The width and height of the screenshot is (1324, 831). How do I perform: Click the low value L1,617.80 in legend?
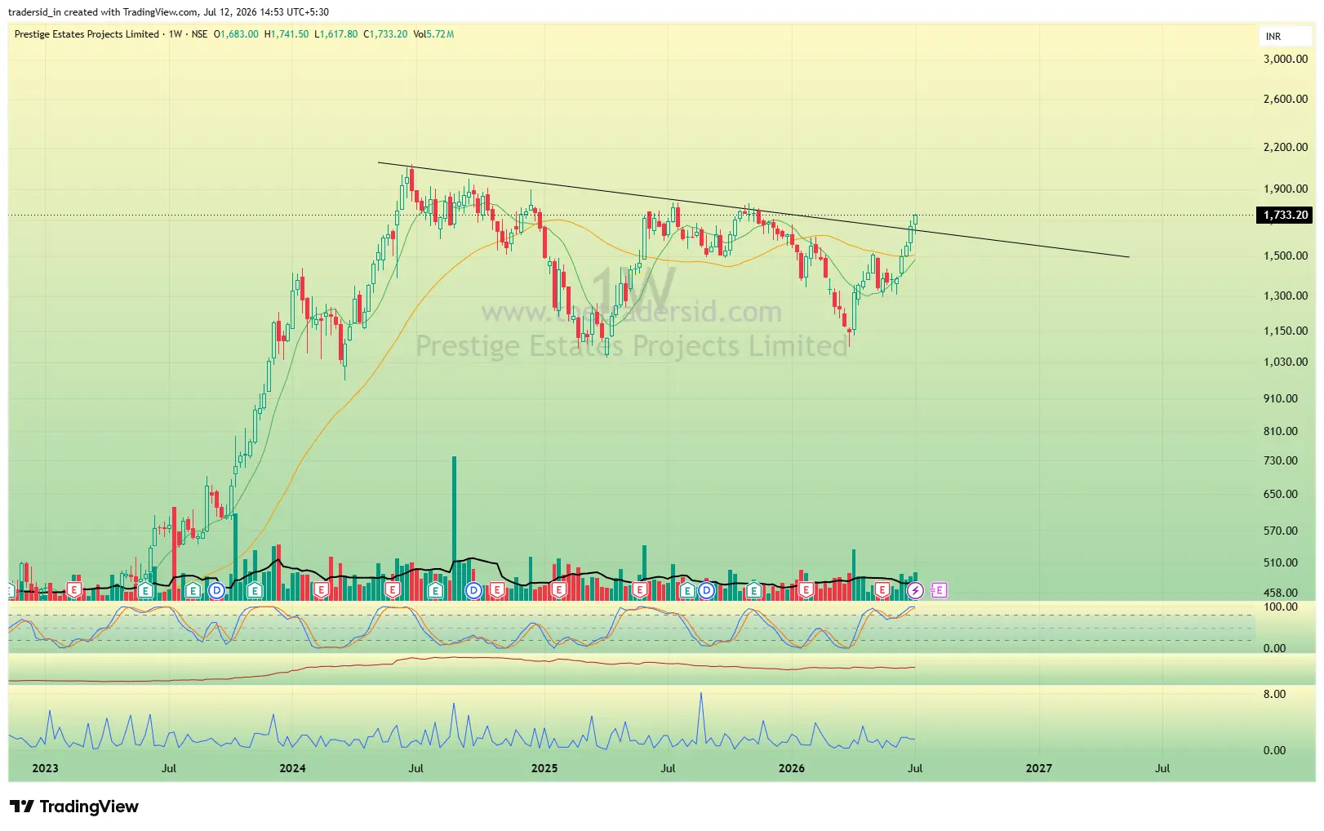coord(336,34)
